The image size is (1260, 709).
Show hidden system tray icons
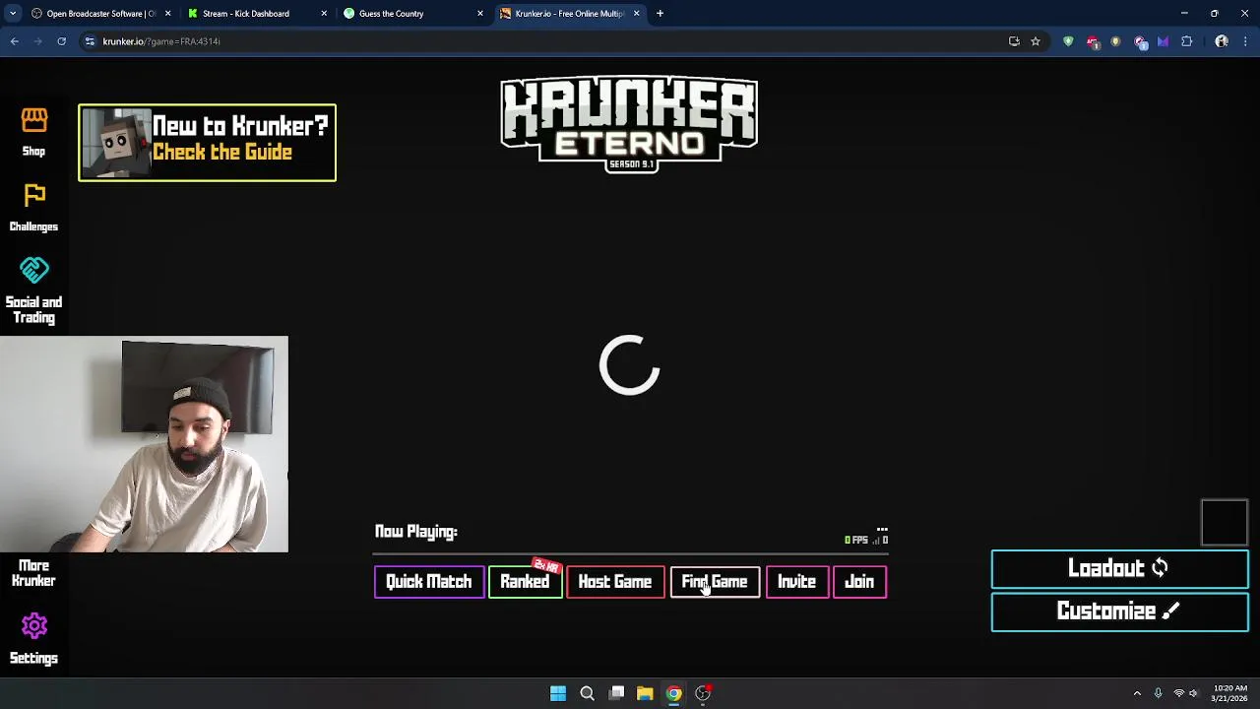pyautogui.click(x=1137, y=693)
